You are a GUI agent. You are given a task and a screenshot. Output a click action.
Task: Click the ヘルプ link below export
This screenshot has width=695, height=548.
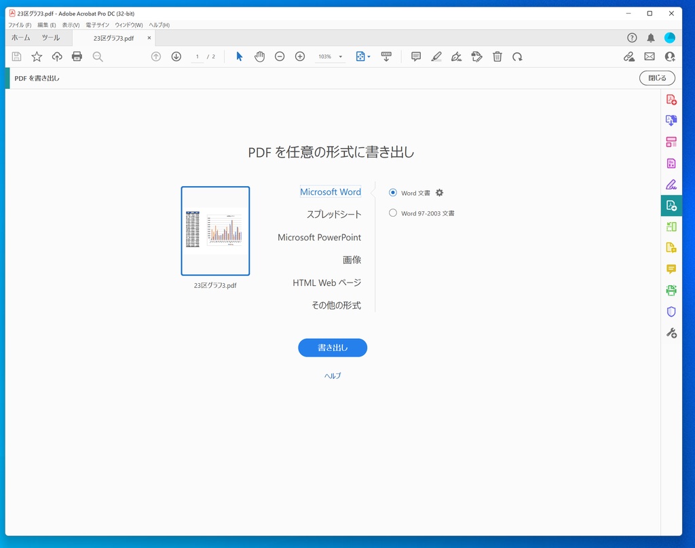(333, 376)
